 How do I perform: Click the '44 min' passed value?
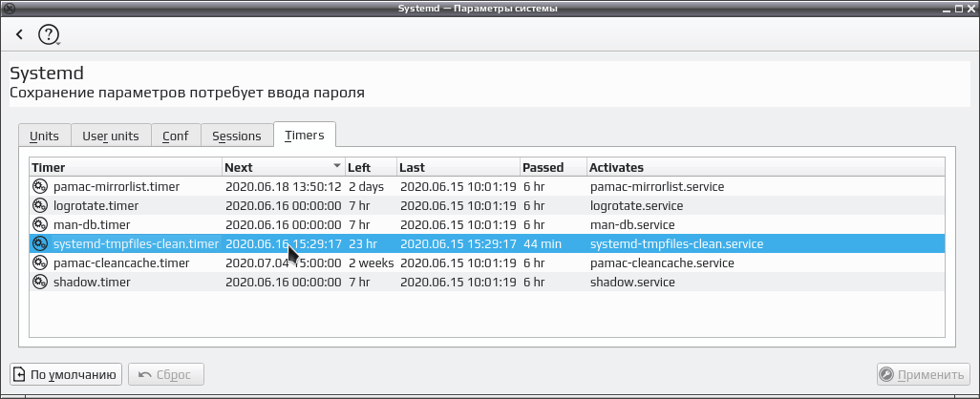pyautogui.click(x=543, y=243)
